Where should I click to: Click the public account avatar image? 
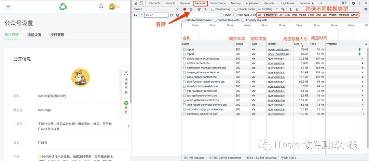(81, 77)
